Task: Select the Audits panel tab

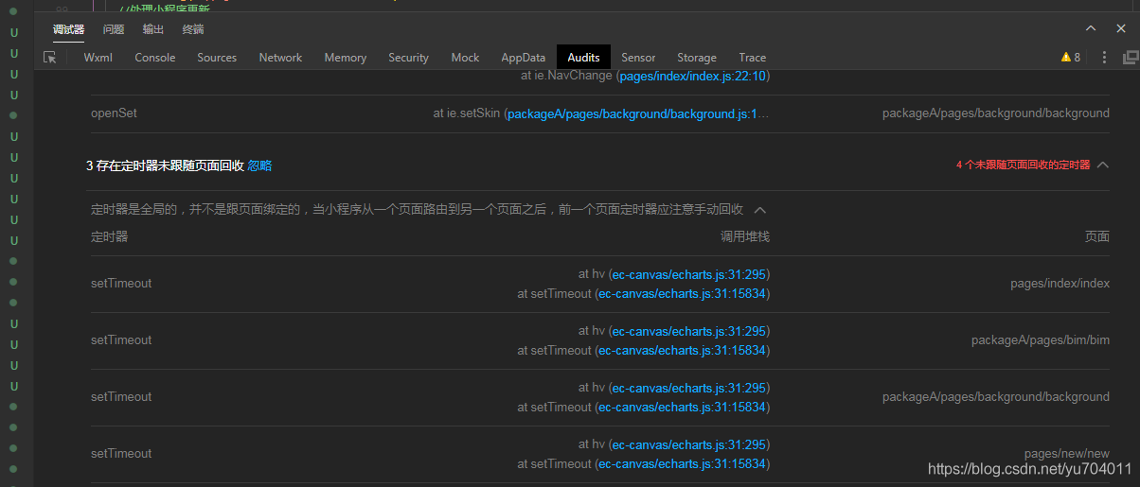Action: point(583,58)
